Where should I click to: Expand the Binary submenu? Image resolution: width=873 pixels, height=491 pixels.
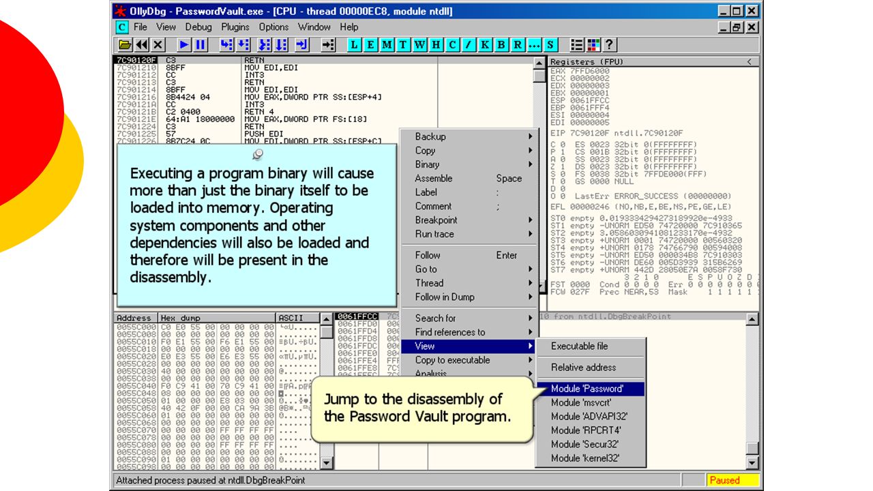(468, 164)
